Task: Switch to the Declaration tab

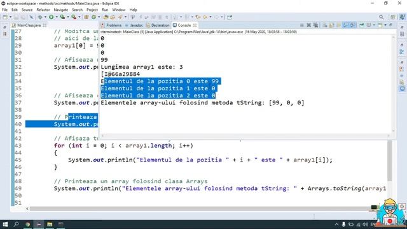Action: 158,25
